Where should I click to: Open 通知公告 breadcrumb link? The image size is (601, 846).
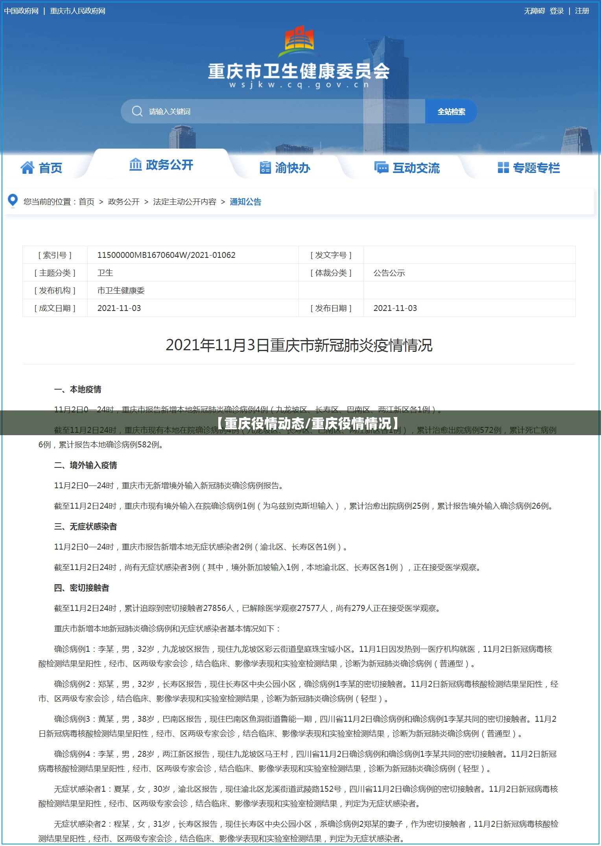245,202
